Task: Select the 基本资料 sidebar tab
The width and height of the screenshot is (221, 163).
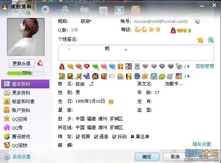Action: 25,84
